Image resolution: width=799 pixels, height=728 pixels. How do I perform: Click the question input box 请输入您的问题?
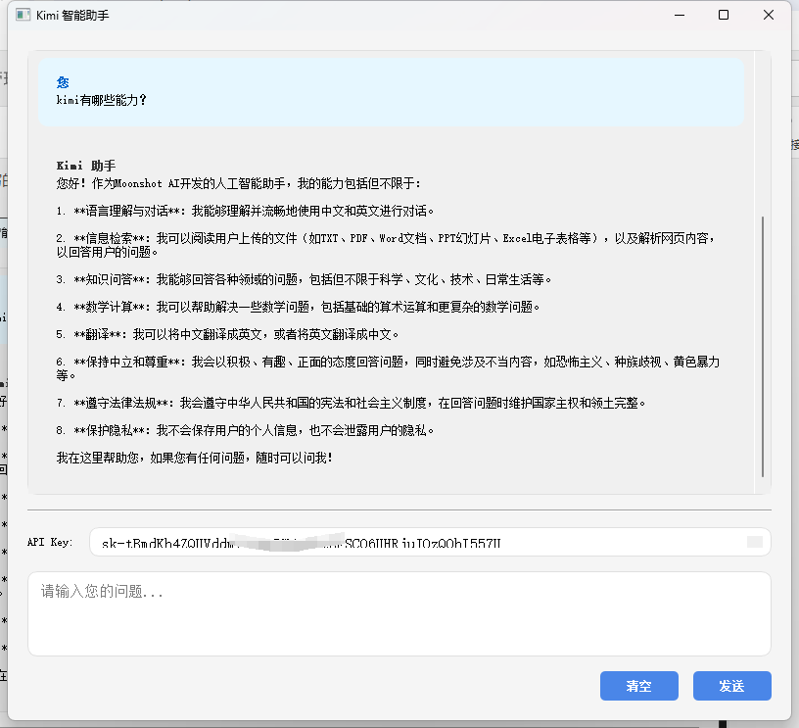click(399, 613)
